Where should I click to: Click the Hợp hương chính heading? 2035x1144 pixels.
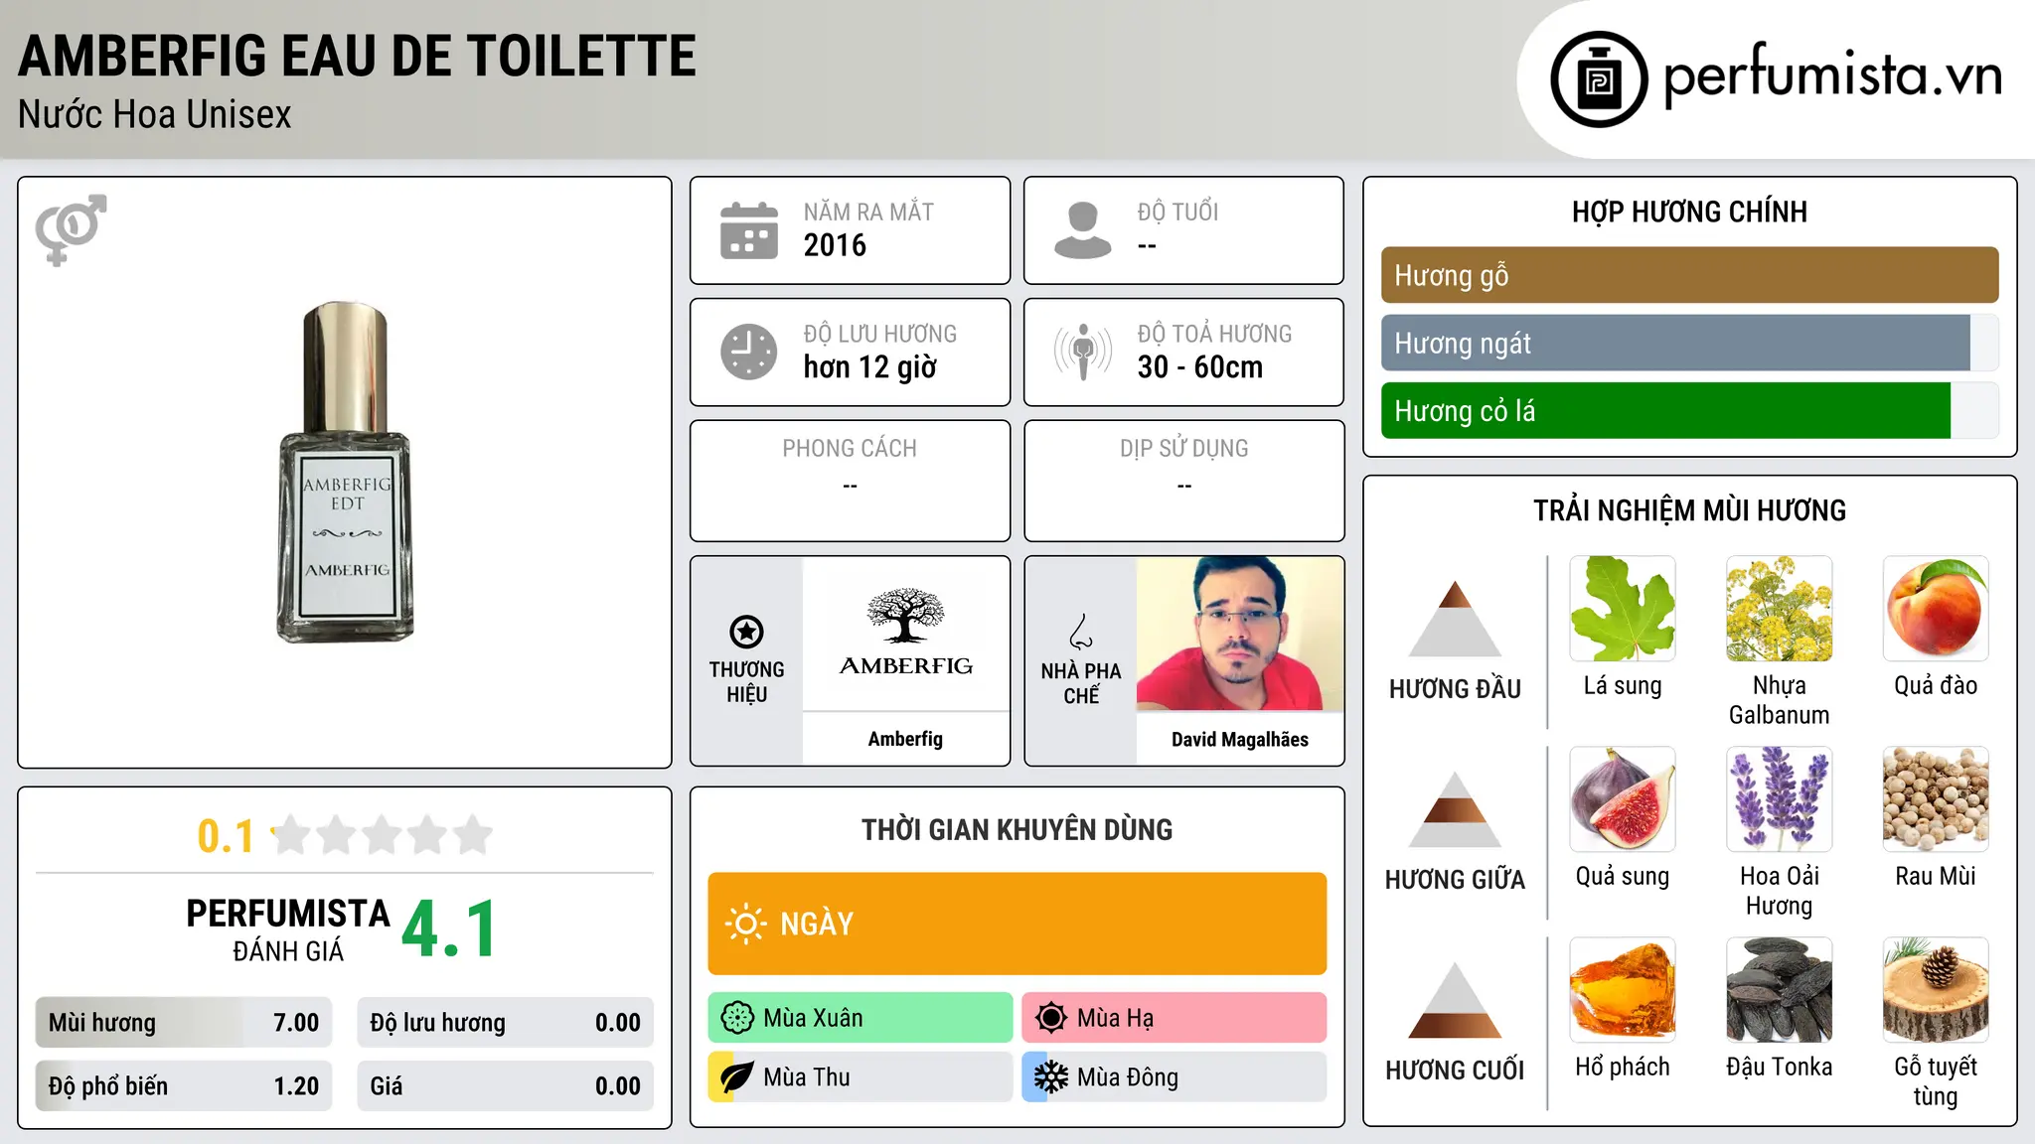click(x=1689, y=212)
